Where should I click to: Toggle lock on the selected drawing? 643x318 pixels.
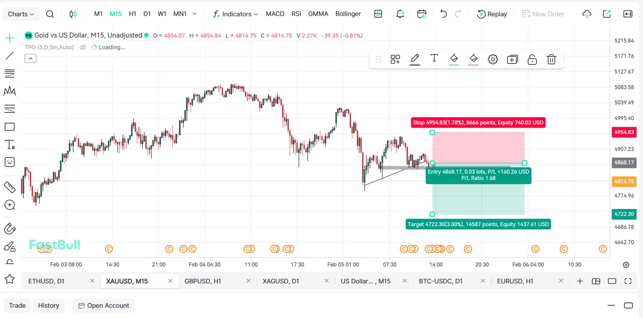(532, 60)
